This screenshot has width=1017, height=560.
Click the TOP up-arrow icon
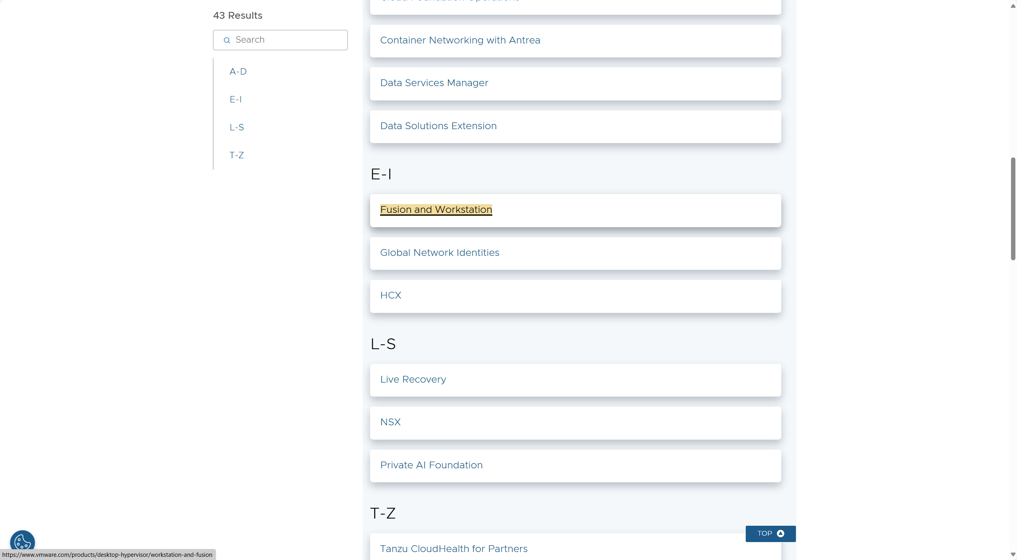coord(780,533)
